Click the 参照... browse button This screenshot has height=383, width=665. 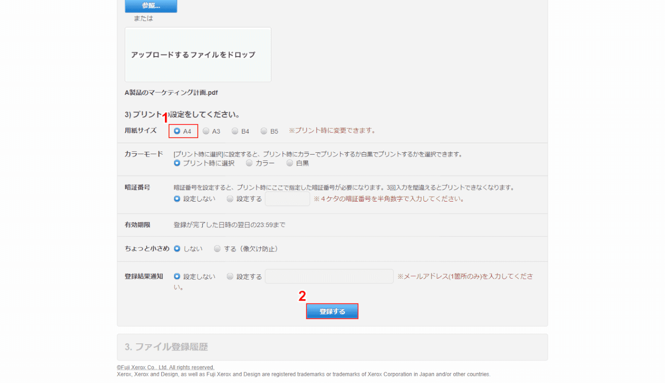(x=151, y=6)
